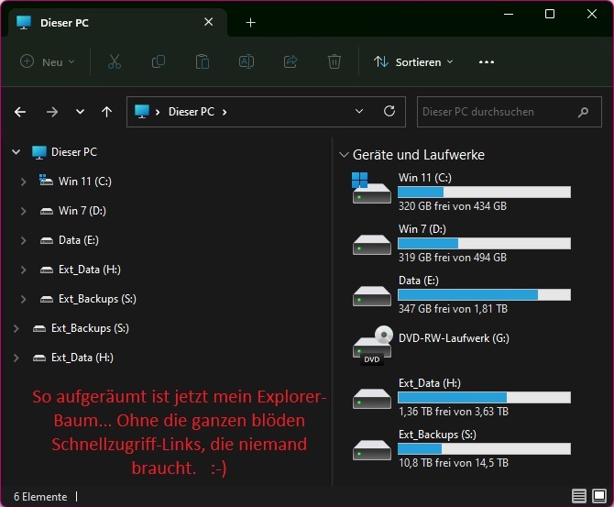Close the Dieser PC tab
Screen dimensions: 614x507
pyautogui.click(x=209, y=22)
